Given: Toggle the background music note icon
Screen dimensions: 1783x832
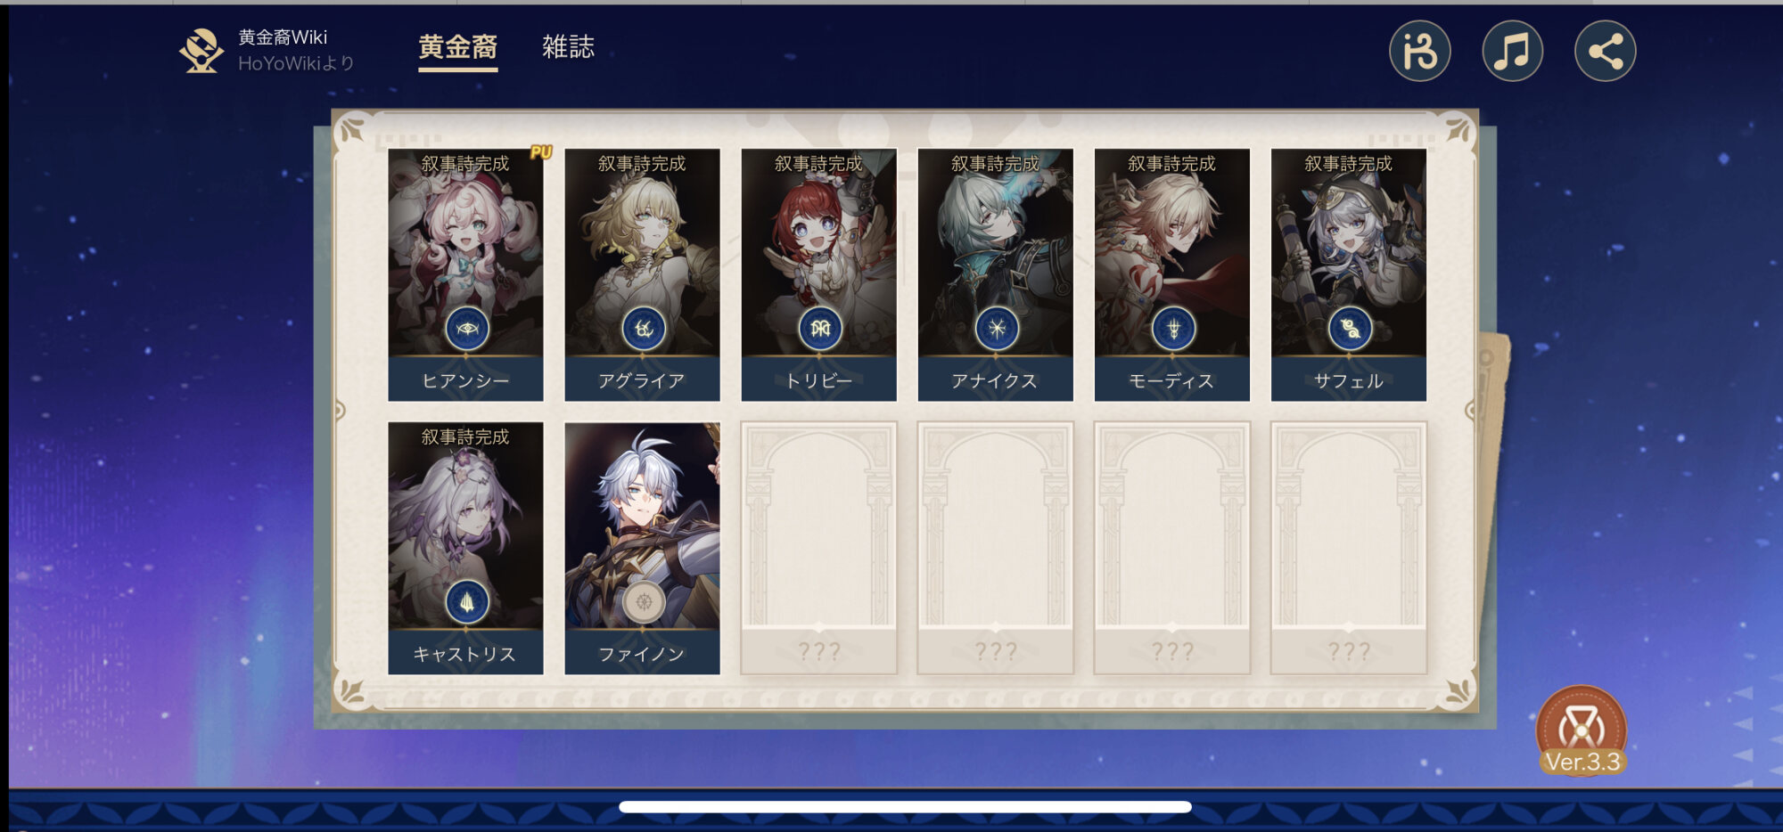Looking at the screenshot, I should click(x=1512, y=51).
